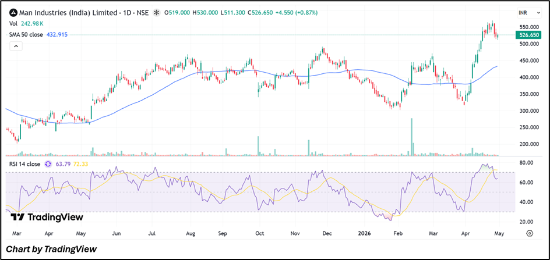The height and width of the screenshot is (260, 550).
Task: Click the 2026 marker on time axis
Action: tap(364, 233)
